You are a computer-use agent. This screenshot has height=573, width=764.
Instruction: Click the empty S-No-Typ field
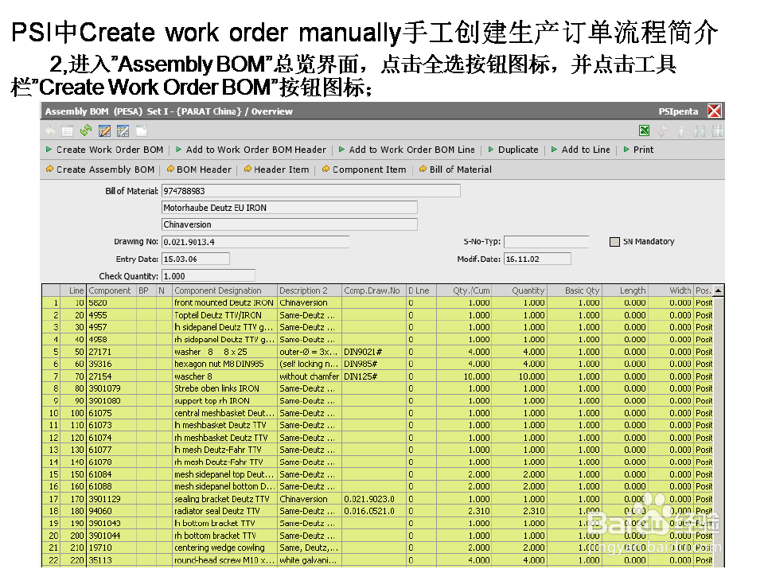pos(546,242)
